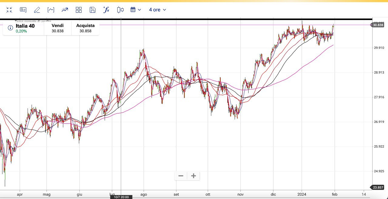Click the bracketed chart pattern icon
Viewport: 388px width, 199px height.
pos(51,10)
